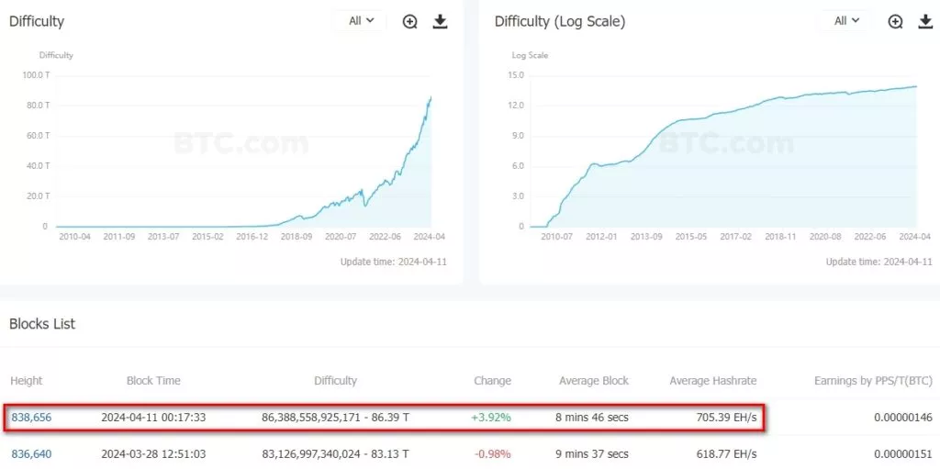Image resolution: width=940 pixels, height=469 pixels.
Task: Click the Change column header
Action: (492, 380)
